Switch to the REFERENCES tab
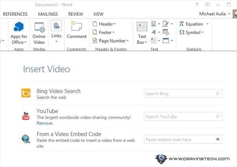Viewport: 237px width, 167px height. click(15, 14)
